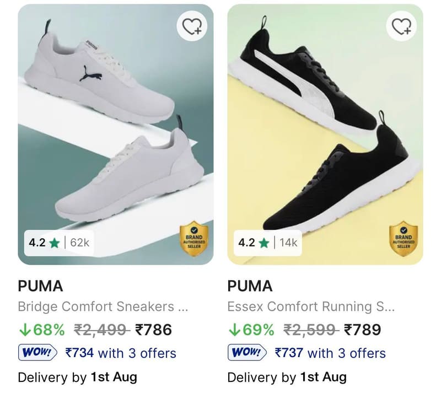Add black Essex Comfort Running shoes to wishlist

(401, 26)
